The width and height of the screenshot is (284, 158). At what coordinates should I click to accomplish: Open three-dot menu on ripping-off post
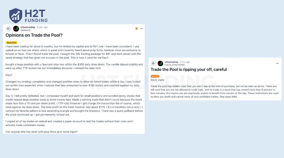pos(277,63)
